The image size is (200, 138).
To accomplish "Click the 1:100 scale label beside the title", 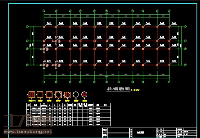I will point(135,90).
